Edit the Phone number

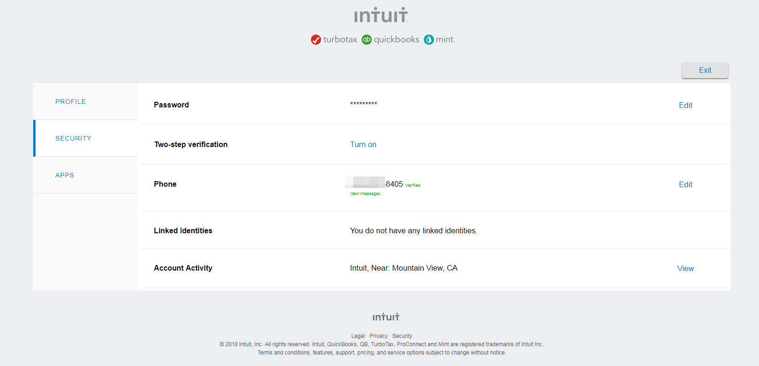pyautogui.click(x=686, y=184)
